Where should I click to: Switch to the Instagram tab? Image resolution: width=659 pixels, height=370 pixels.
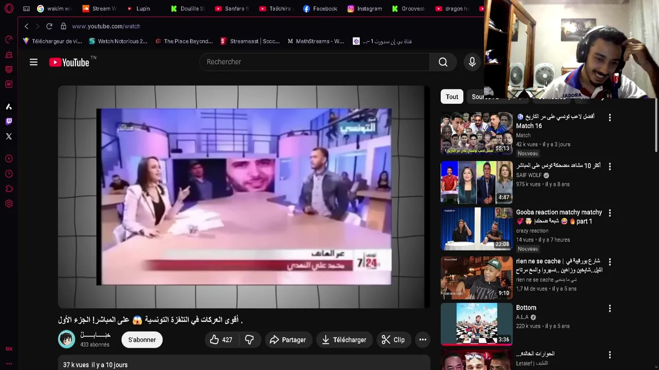365,9
